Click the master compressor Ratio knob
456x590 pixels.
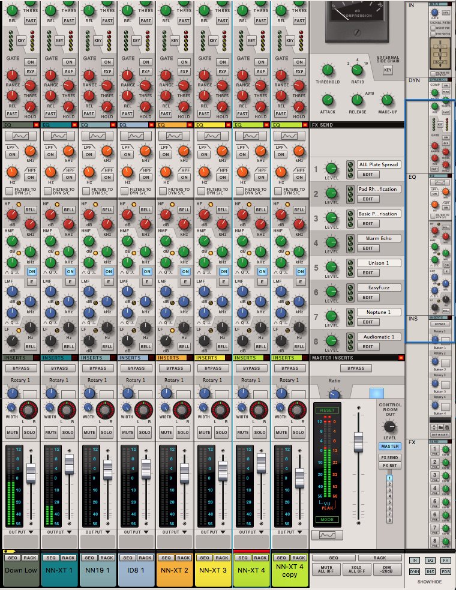point(357,70)
